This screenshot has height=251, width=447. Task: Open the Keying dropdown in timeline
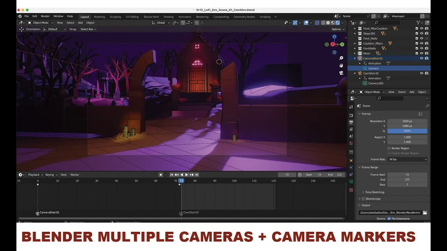coord(51,175)
